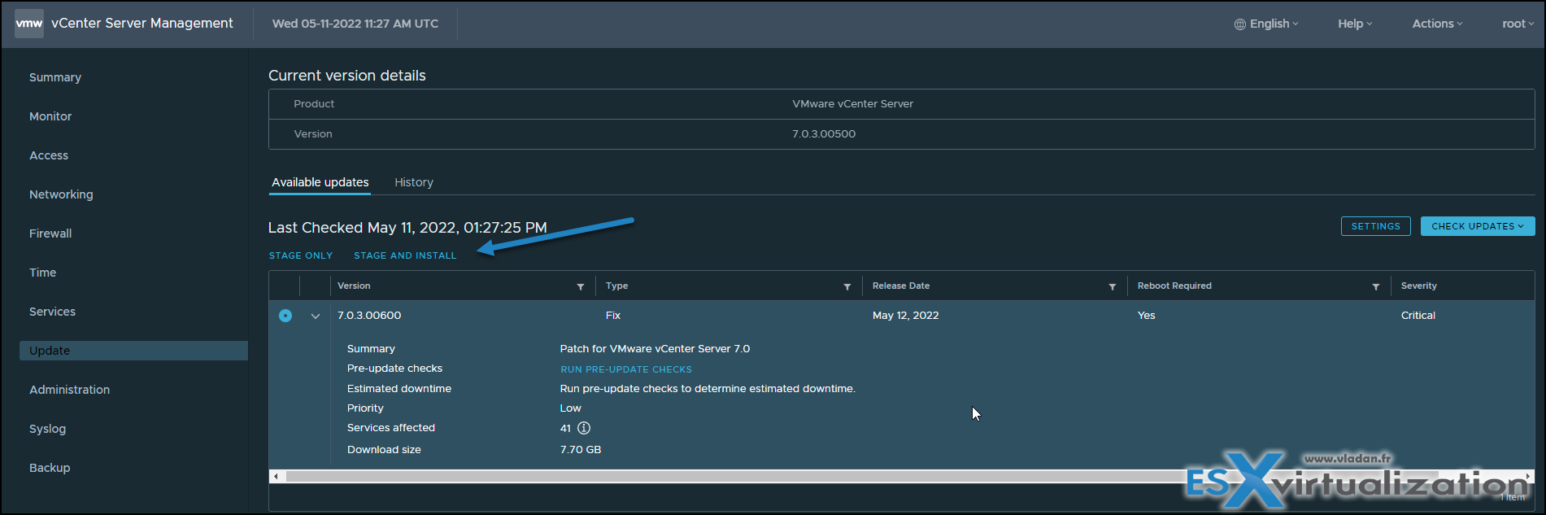Open Firewall settings

50,233
